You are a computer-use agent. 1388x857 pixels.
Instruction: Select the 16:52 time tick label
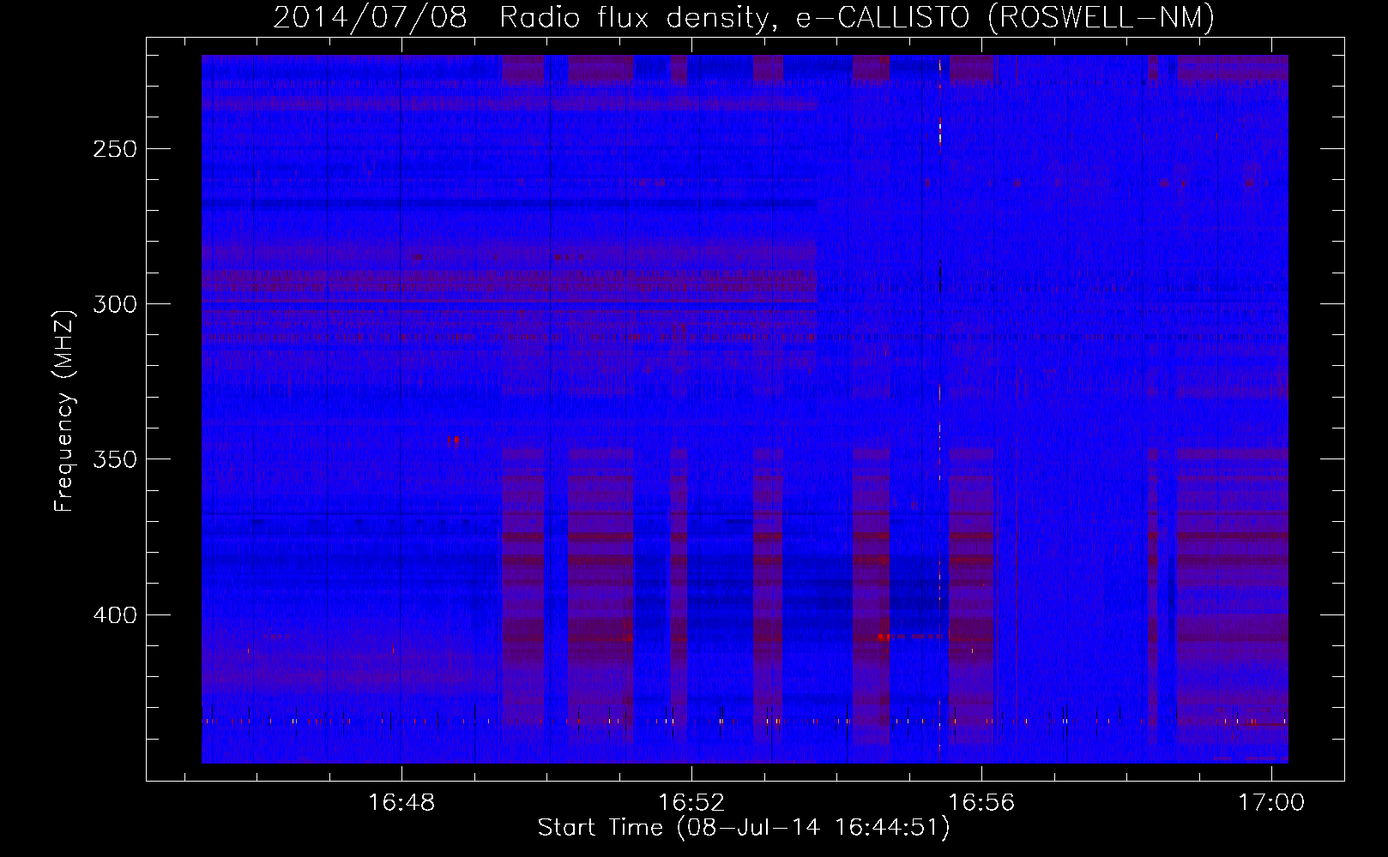coord(691,802)
